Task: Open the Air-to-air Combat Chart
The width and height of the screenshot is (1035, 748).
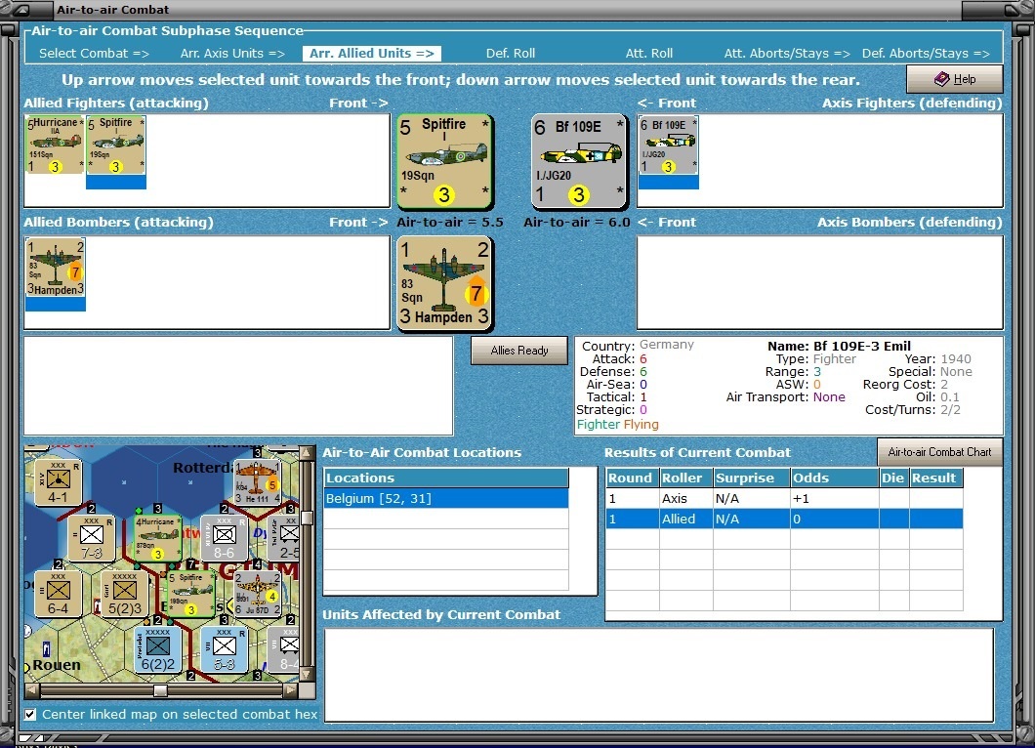Action: point(939,452)
